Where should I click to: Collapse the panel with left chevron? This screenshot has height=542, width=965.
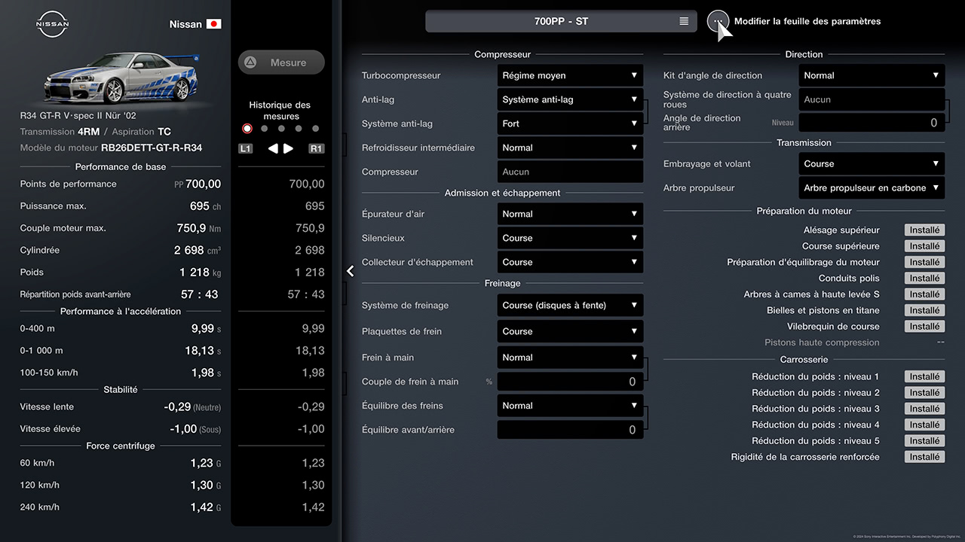click(351, 271)
